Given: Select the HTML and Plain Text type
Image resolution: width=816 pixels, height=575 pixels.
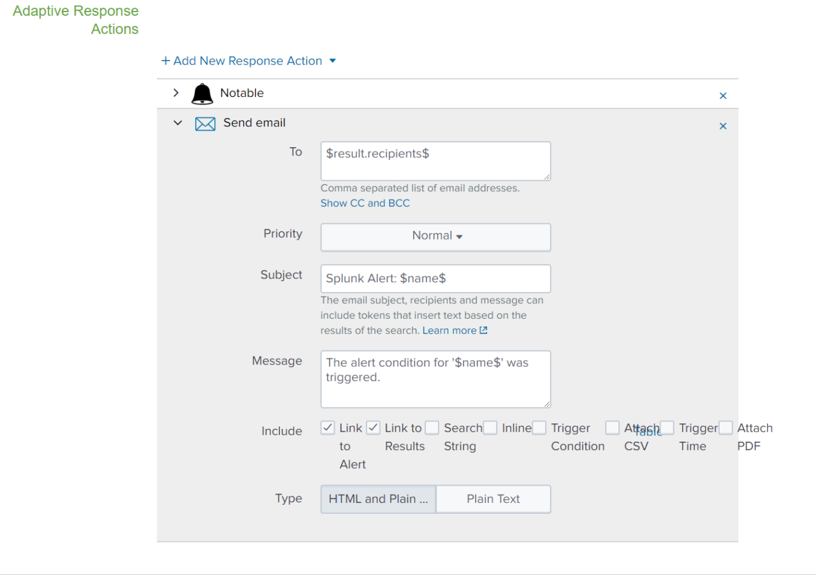Looking at the screenshot, I should click(x=377, y=499).
